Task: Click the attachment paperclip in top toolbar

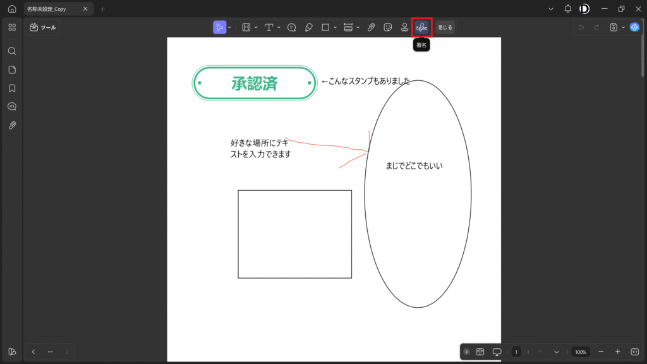Action: [372, 27]
